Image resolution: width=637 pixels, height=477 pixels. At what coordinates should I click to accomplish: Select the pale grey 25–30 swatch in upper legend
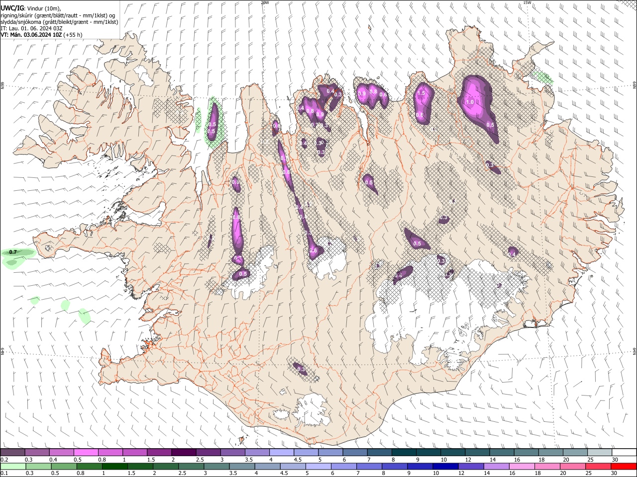click(600, 452)
